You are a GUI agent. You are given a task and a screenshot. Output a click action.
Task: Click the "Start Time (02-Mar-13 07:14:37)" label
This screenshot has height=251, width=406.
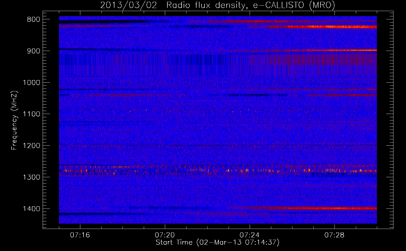[218, 242]
